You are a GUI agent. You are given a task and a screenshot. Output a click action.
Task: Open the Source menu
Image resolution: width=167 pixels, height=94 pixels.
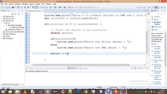coord(11,4)
